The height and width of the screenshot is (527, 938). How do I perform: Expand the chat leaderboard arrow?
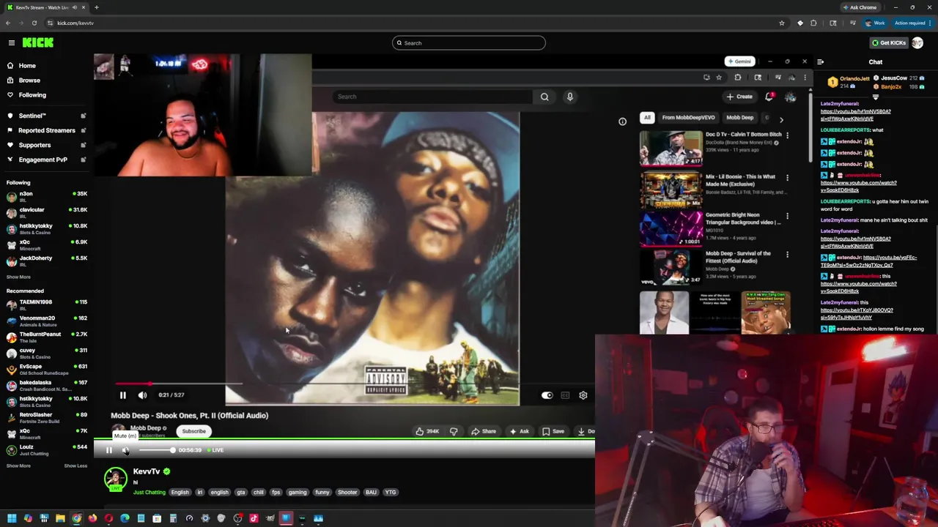click(876, 96)
